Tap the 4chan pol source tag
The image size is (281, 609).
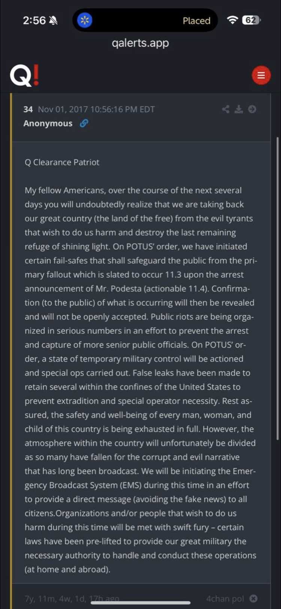(x=225, y=598)
